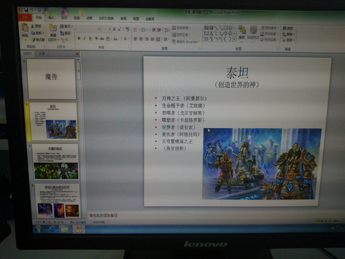
Task: Expand the shapes gallery More arrow
Action: click(234, 39)
